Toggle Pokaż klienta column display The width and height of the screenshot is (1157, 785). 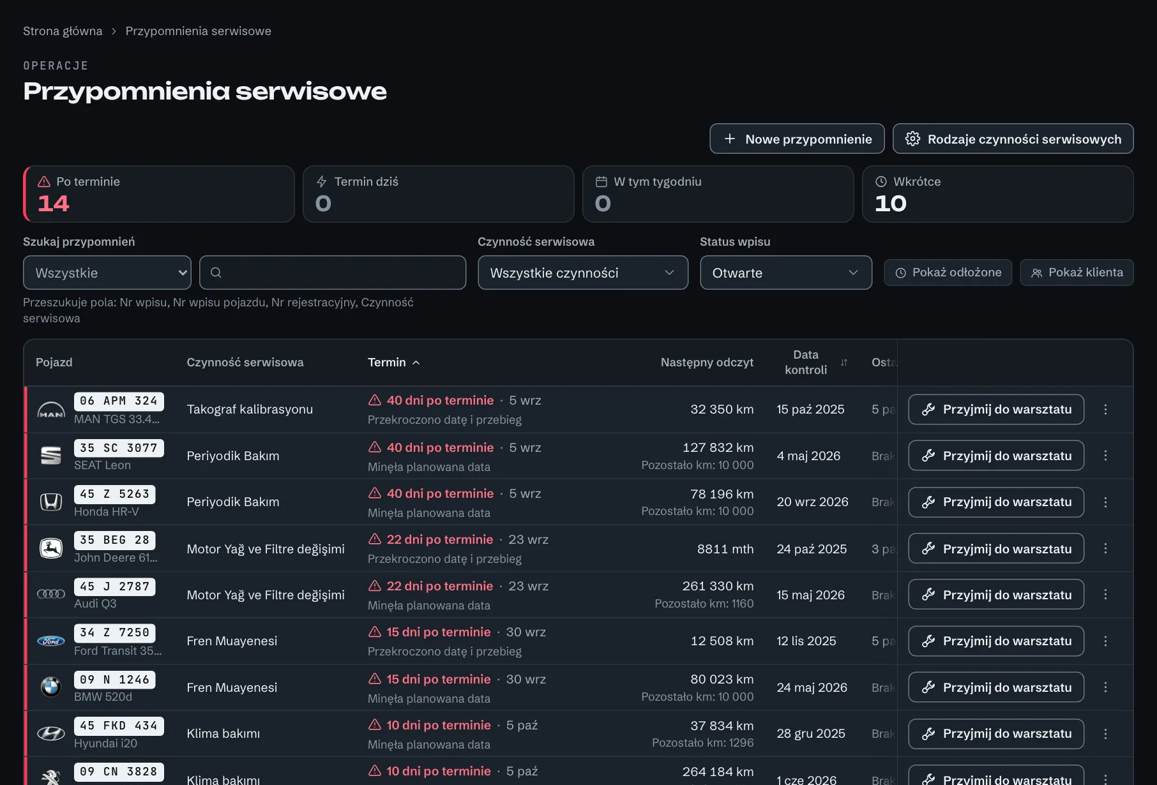point(1077,273)
